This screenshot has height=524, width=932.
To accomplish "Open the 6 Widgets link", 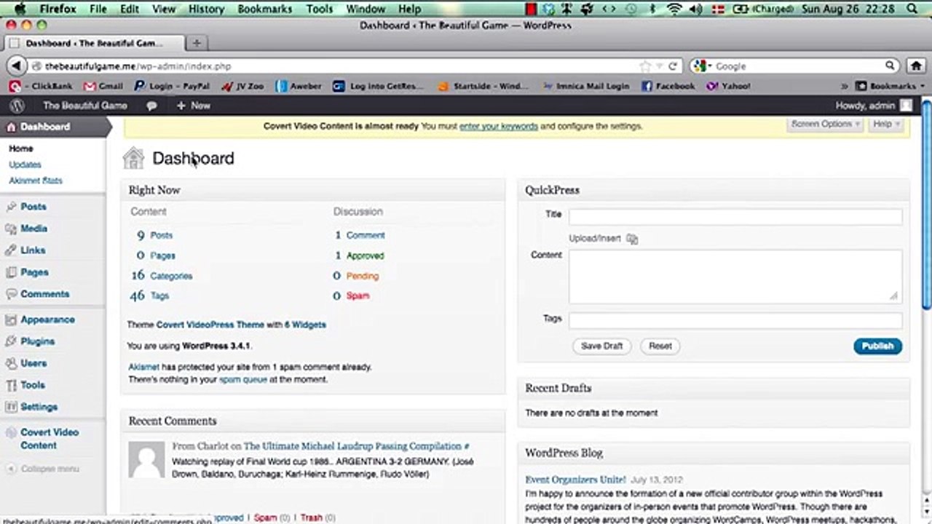I will pyautogui.click(x=305, y=325).
